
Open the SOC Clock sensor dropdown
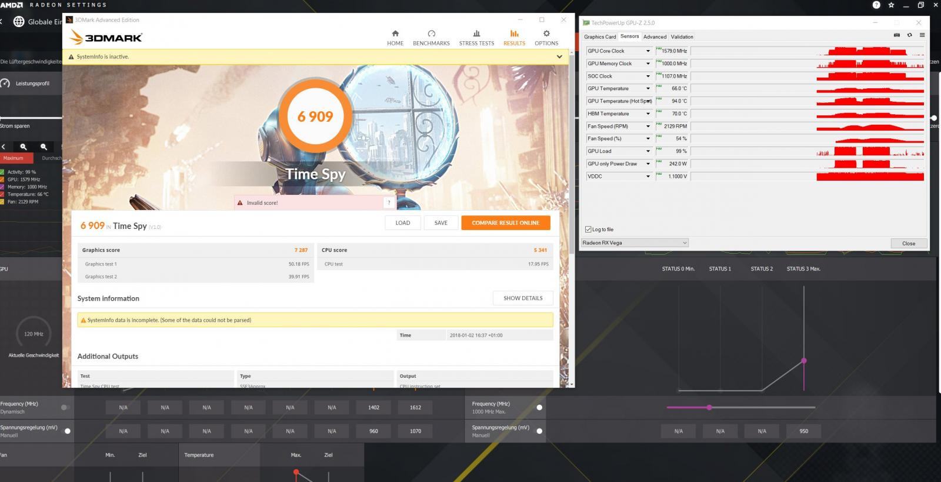click(x=648, y=76)
